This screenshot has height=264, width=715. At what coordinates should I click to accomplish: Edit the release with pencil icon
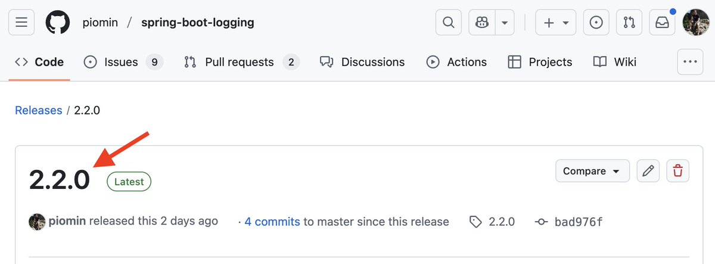pos(648,171)
